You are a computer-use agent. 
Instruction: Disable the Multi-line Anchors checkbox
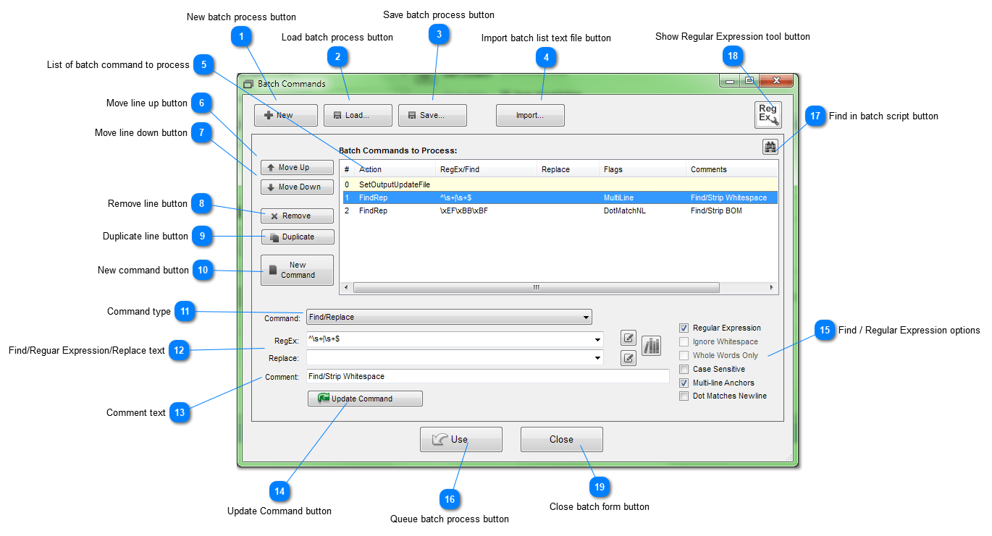(684, 383)
